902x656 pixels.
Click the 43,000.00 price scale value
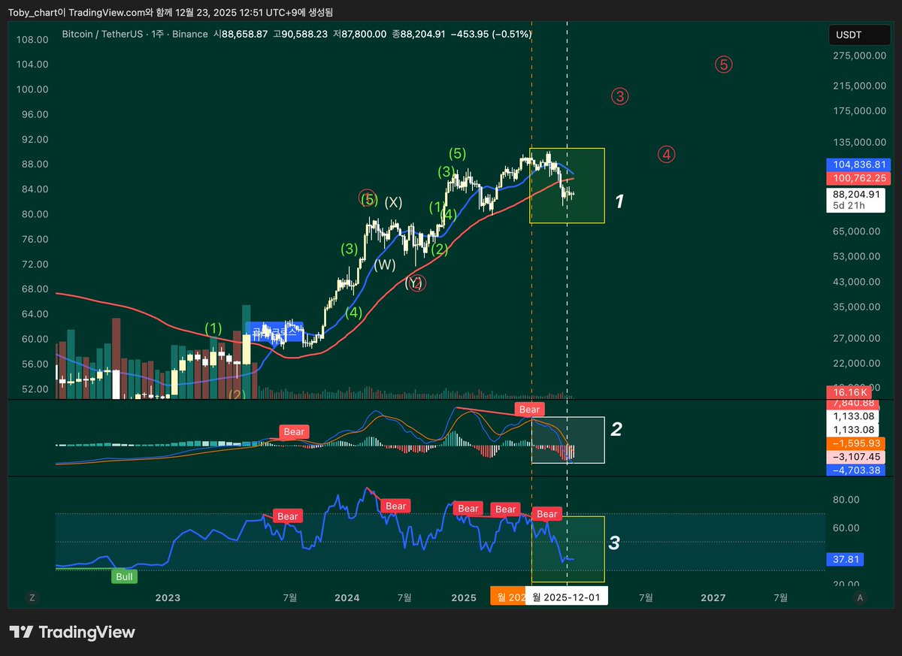coord(858,282)
